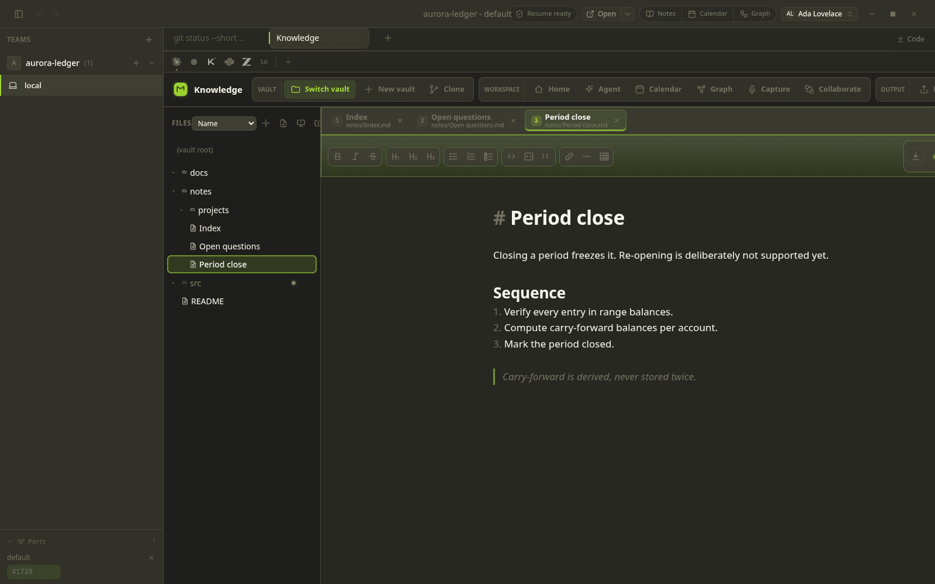
Task: Expand the Open button dropdown arrow
Action: pyautogui.click(x=627, y=14)
